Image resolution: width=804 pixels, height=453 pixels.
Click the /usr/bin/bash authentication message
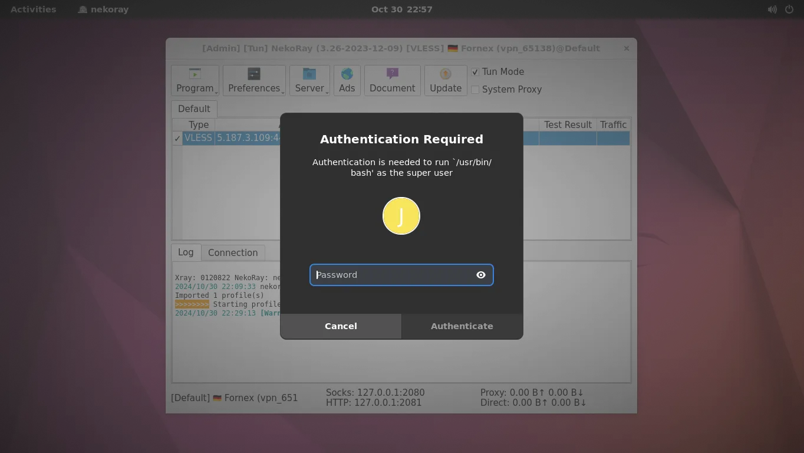point(401,168)
